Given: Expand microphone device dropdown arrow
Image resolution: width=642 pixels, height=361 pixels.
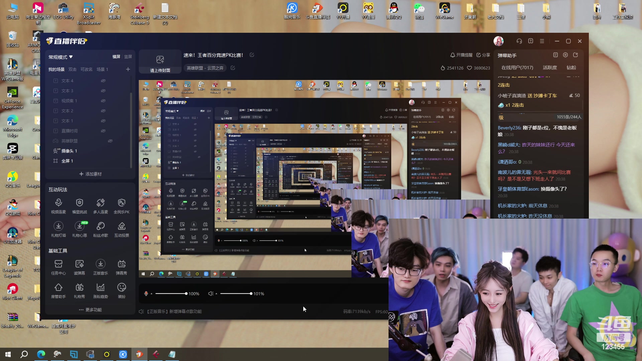Looking at the screenshot, I should pyautogui.click(x=151, y=294).
